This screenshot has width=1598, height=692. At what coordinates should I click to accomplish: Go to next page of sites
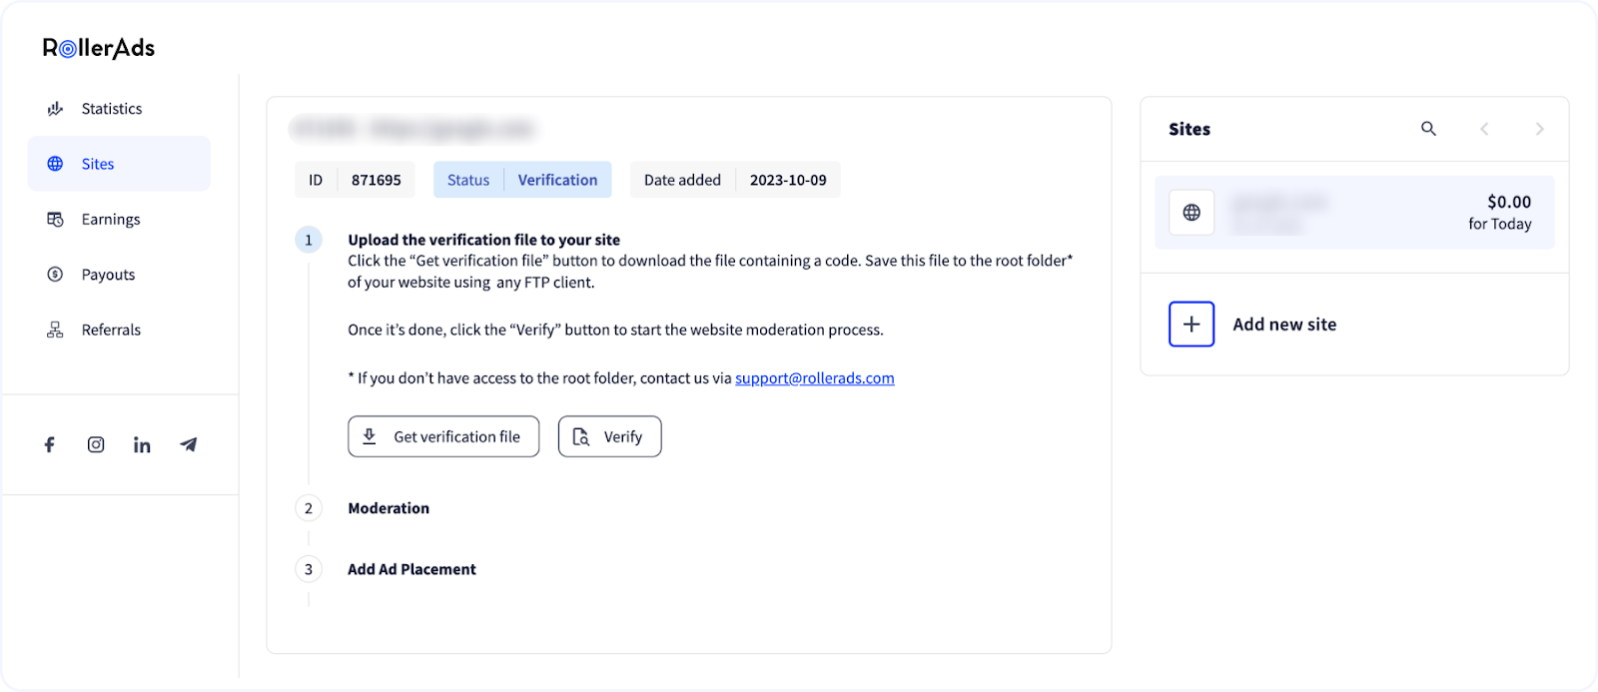pyautogui.click(x=1539, y=129)
